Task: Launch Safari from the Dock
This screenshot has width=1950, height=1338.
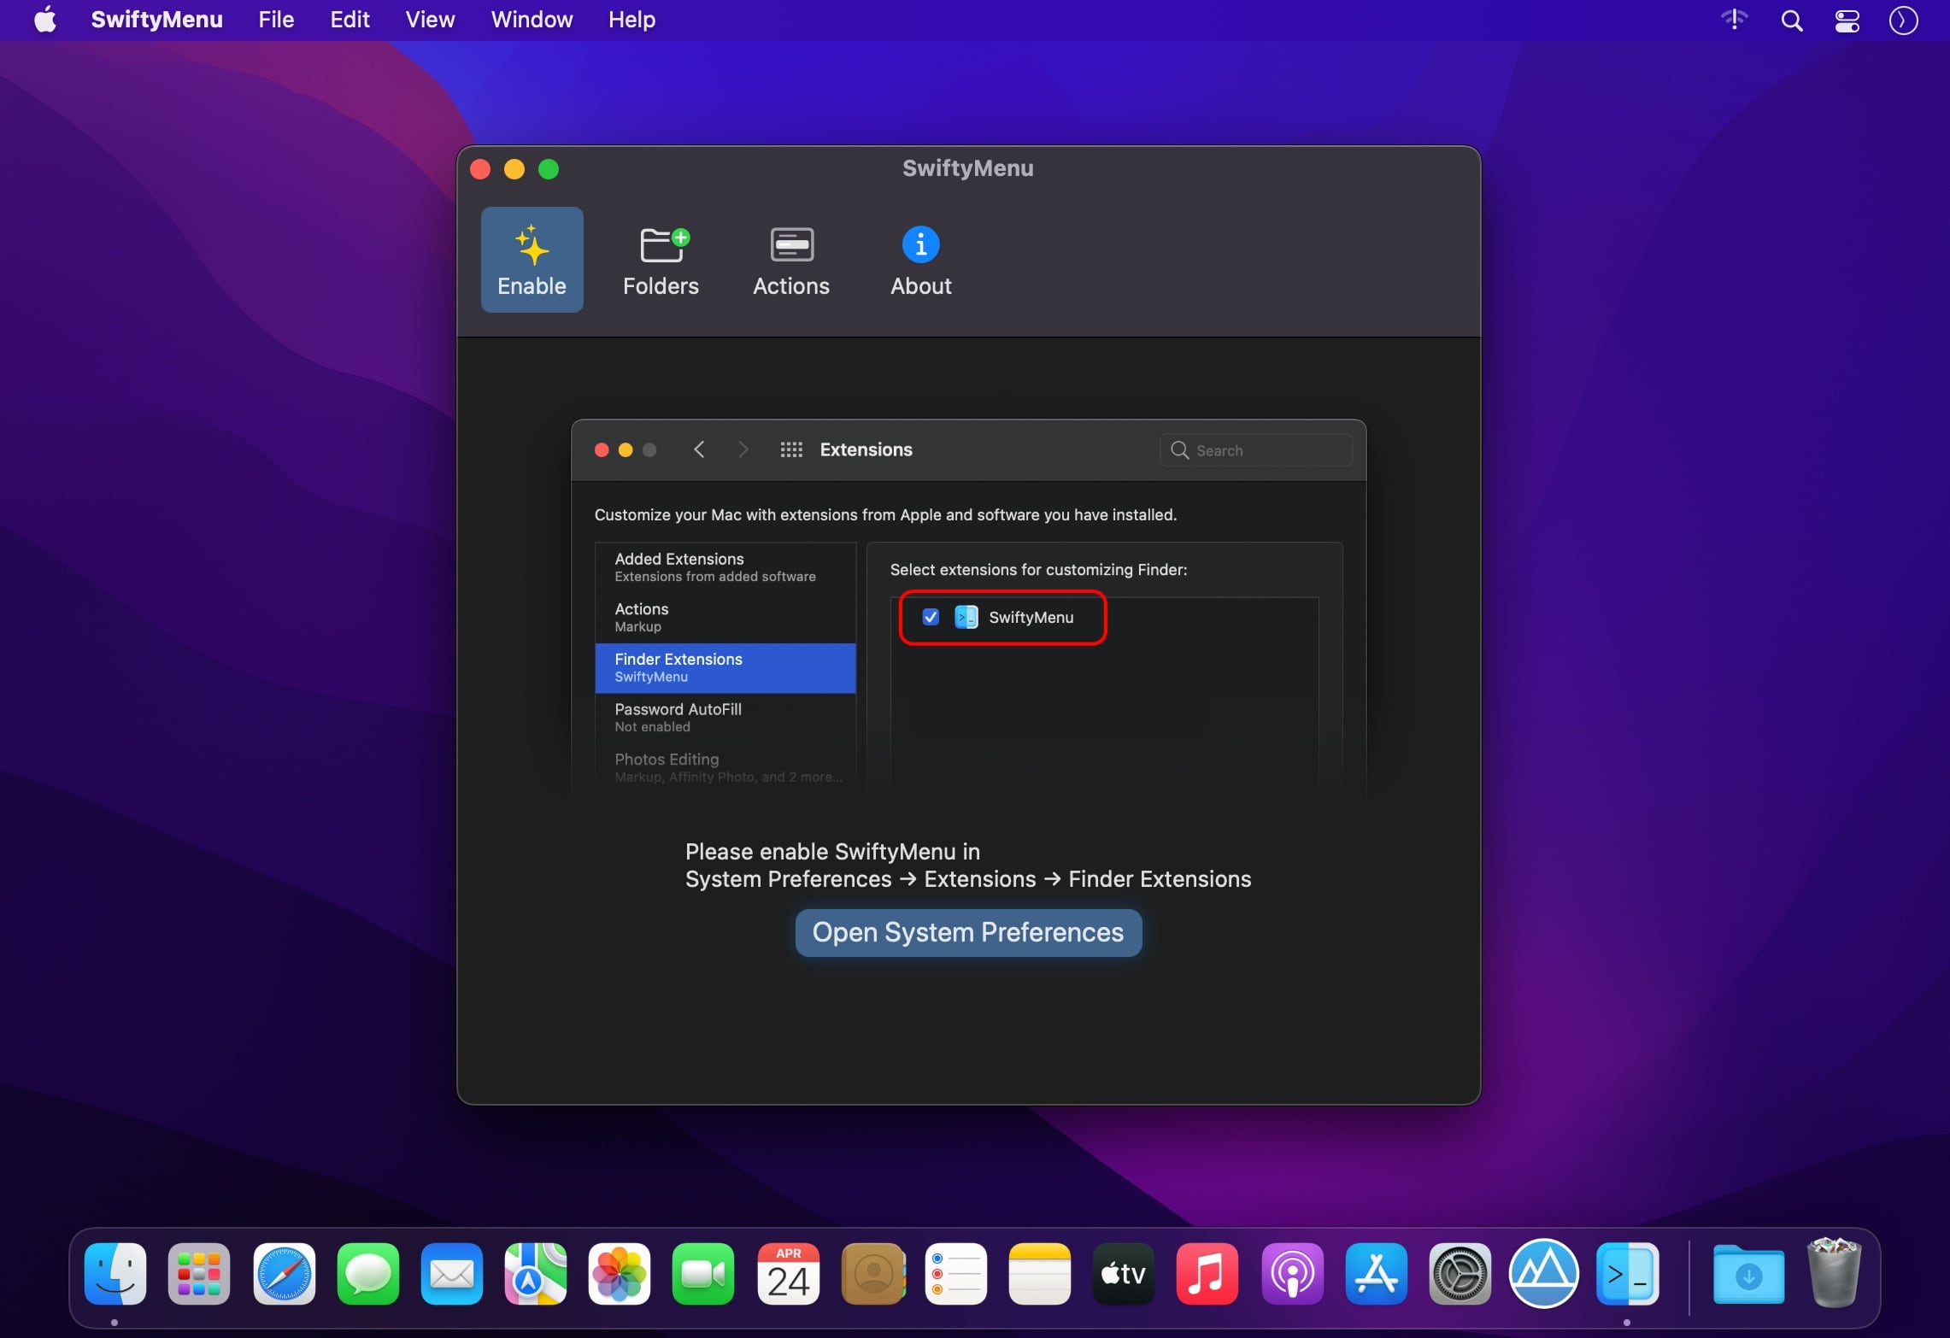Action: [284, 1274]
